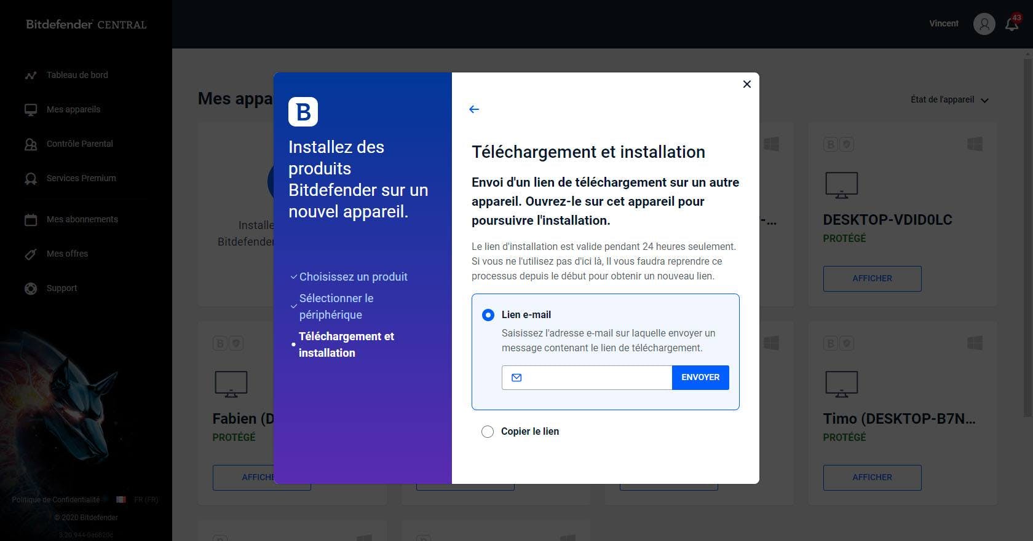Viewport: 1033px width, 541px height.
Task: Click the ENVOYER button
Action: 700,378
